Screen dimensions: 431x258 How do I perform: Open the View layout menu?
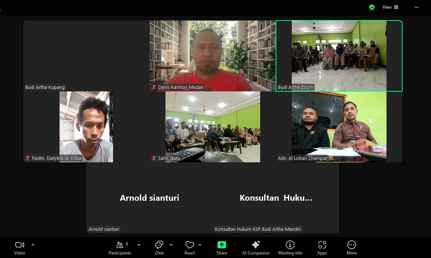click(390, 7)
